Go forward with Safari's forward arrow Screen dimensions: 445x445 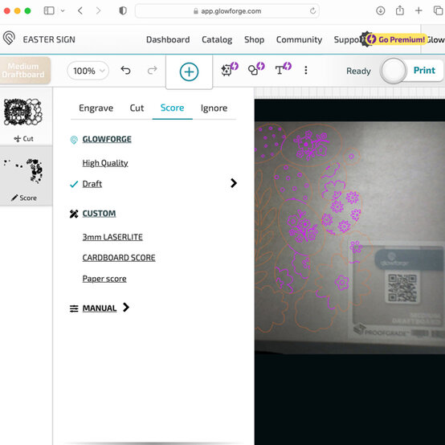coord(98,10)
